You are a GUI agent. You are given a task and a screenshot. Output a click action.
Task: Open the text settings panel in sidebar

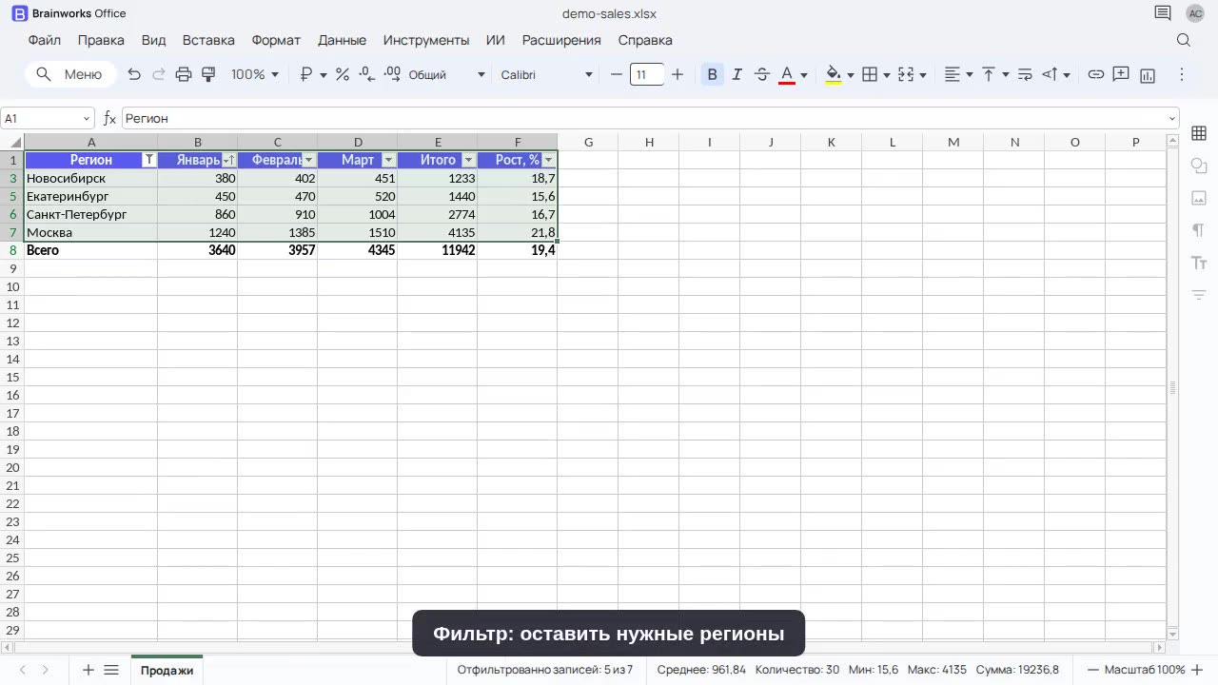(1199, 263)
